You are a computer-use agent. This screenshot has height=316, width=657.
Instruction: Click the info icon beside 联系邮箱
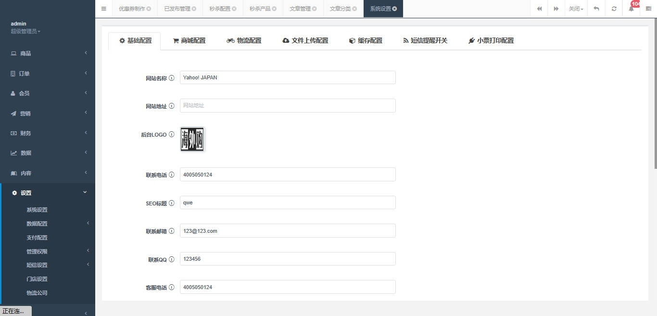tap(172, 231)
